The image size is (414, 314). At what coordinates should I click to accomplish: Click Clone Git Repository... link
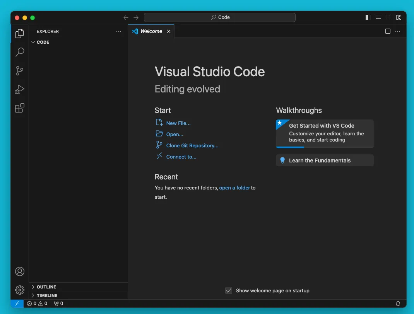click(x=192, y=145)
